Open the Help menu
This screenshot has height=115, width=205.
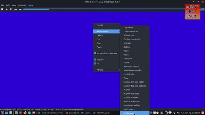click(31, 5)
